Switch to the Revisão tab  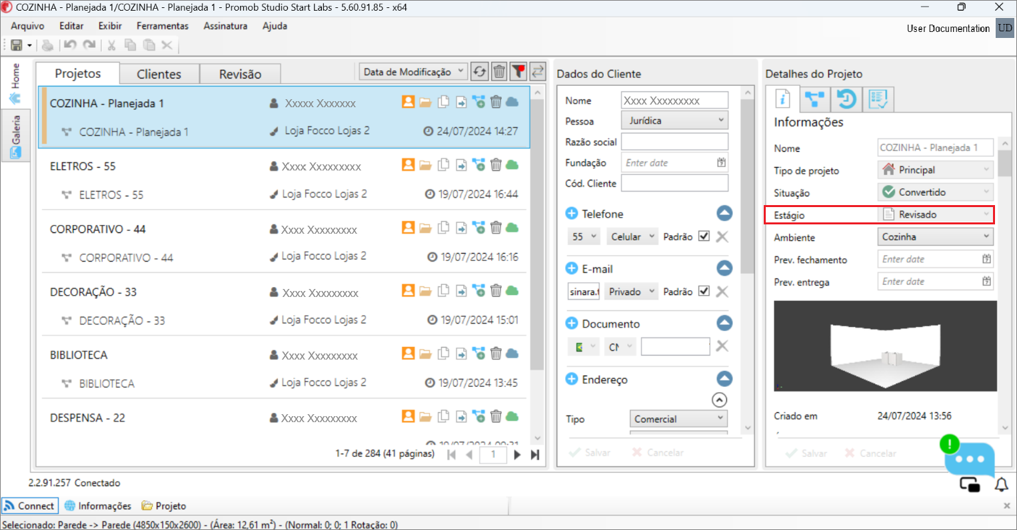(x=241, y=74)
